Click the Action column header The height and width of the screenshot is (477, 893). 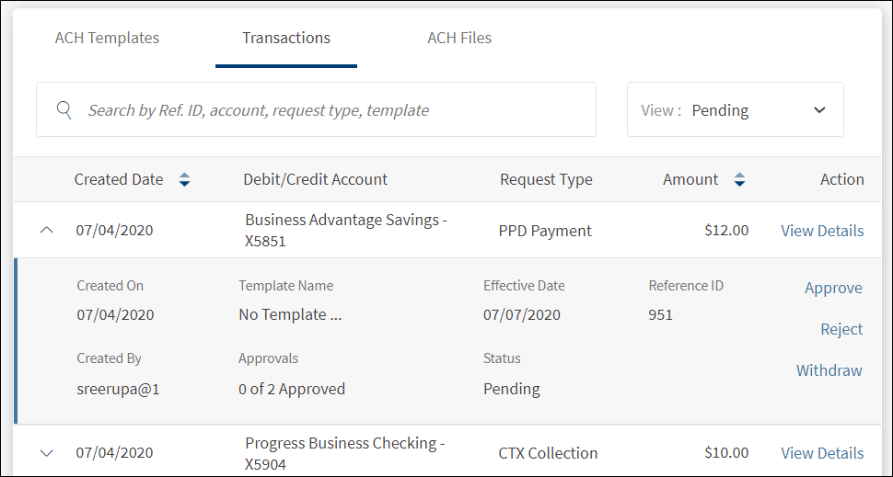point(841,180)
